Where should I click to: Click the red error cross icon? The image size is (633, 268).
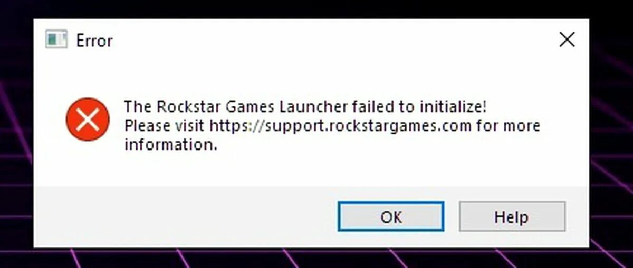[x=88, y=119]
